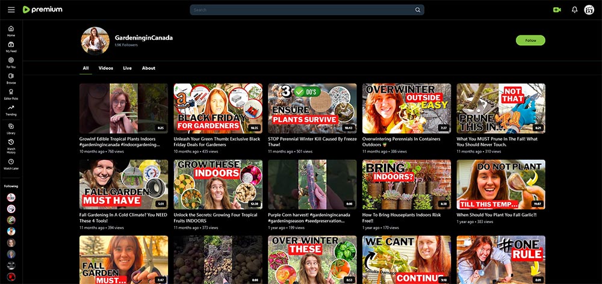This screenshot has height=284, width=602.
Task: Click title 'STOP Perennial Winter Kill' video
Action: click(x=312, y=141)
